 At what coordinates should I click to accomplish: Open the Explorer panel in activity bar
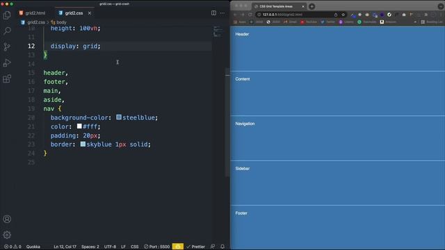pyautogui.click(x=7, y=15)
